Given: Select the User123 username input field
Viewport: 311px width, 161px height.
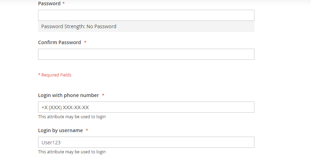Looking at the screenshot, I should tap(146, 142).
